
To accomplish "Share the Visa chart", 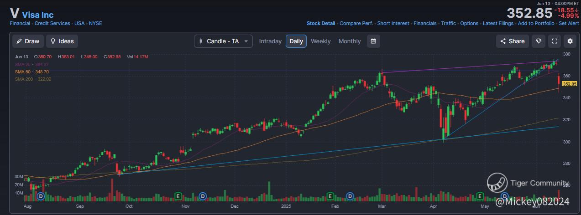I will (513, 41).
